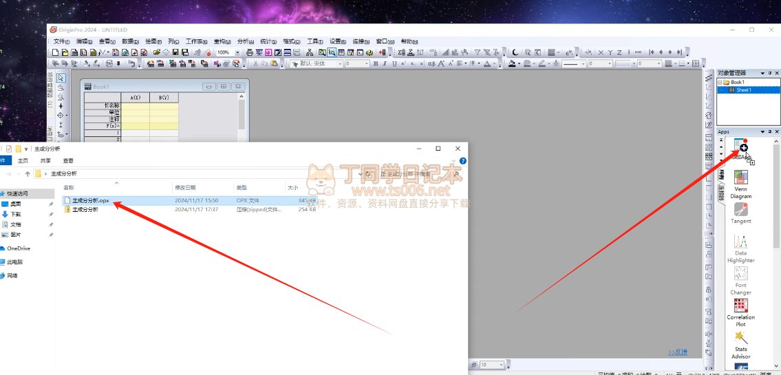Select the zipped 主成分分析 file
Screen dimensions: 781x375
click(85, 210)
